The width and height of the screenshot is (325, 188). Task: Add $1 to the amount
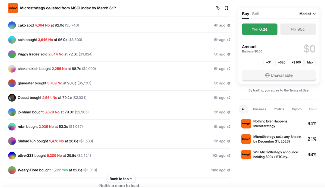(x=269, y=62)
